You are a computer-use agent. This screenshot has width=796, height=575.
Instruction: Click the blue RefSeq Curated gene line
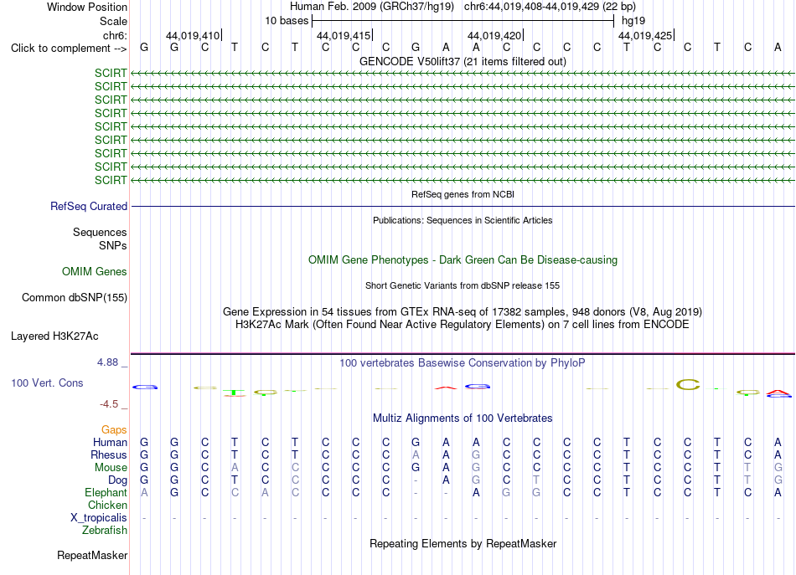pos(463,207)
